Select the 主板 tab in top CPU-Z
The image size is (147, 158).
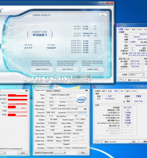(x=133, y=29)
